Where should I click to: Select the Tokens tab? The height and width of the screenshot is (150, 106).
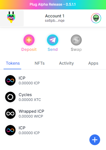tap(13, 63)
